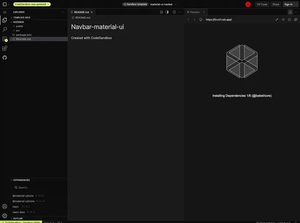Click the errors and warnings status indicator
This screenshot has height=223, width=300.
tap(49, 222)
